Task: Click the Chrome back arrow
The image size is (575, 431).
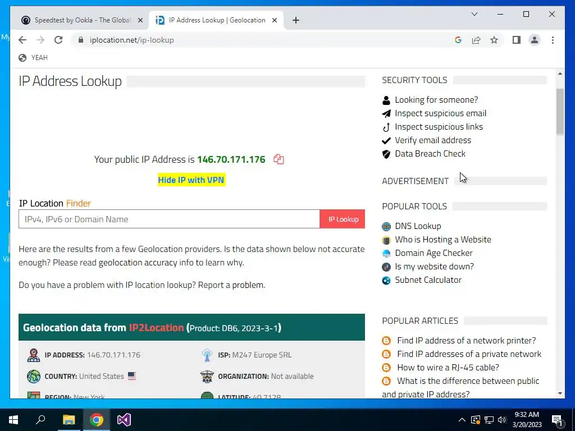Action: (x=22, y=40)
